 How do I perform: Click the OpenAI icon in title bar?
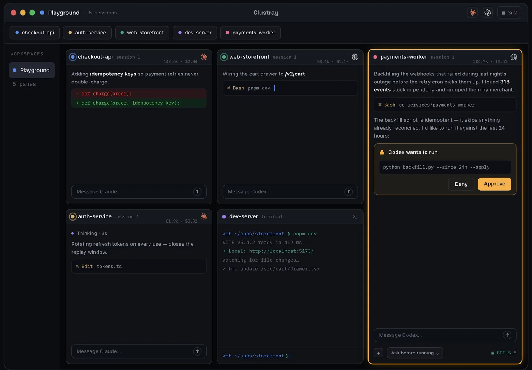click(488, 13)
